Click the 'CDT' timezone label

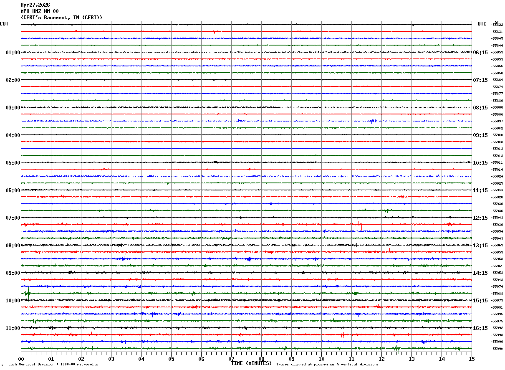click(x=4, y=24)
